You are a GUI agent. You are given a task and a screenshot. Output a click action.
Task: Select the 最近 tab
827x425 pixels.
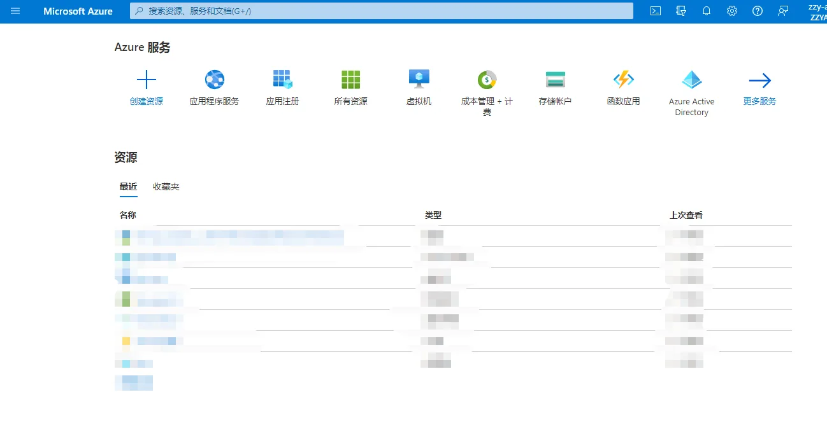128,186
